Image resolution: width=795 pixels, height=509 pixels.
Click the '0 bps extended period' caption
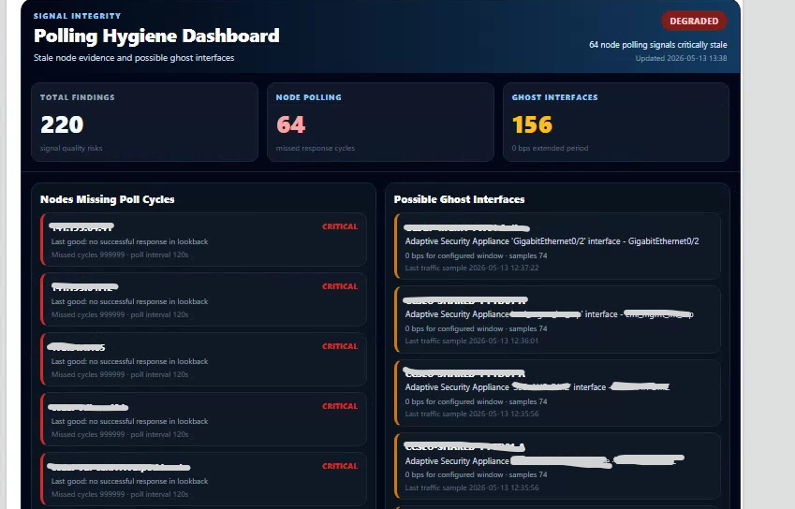pos(550,148)
